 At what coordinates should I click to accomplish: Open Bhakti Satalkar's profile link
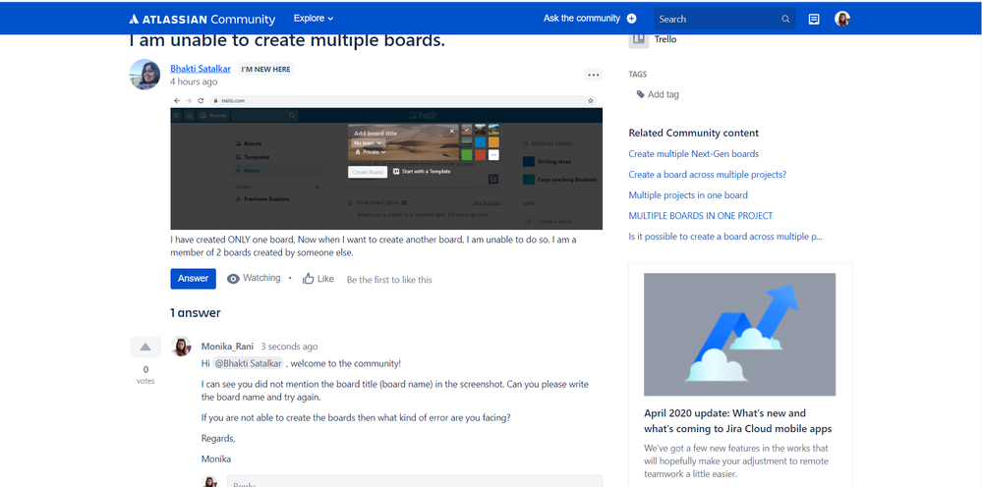pyautogui.click(x=201, y=69)
